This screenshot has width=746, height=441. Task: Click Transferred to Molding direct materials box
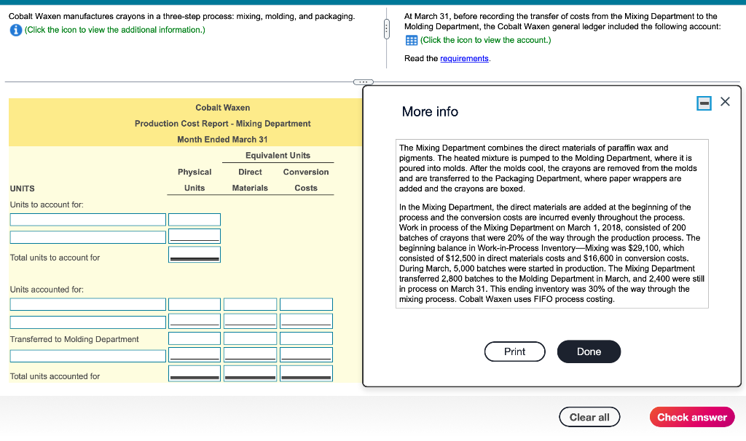click(251, 338)
